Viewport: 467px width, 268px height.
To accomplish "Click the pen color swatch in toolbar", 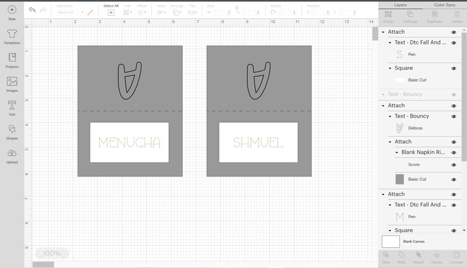I will tap(90, 12).
